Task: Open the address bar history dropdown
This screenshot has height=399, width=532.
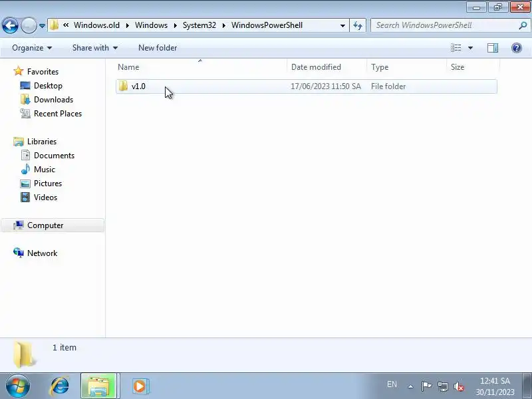Action: [342, 25]
